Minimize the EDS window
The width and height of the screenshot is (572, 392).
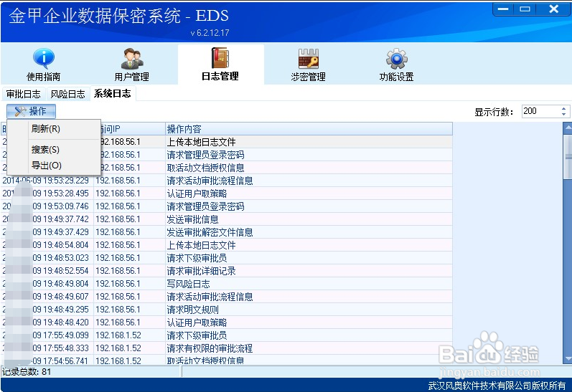coord(503,9)
